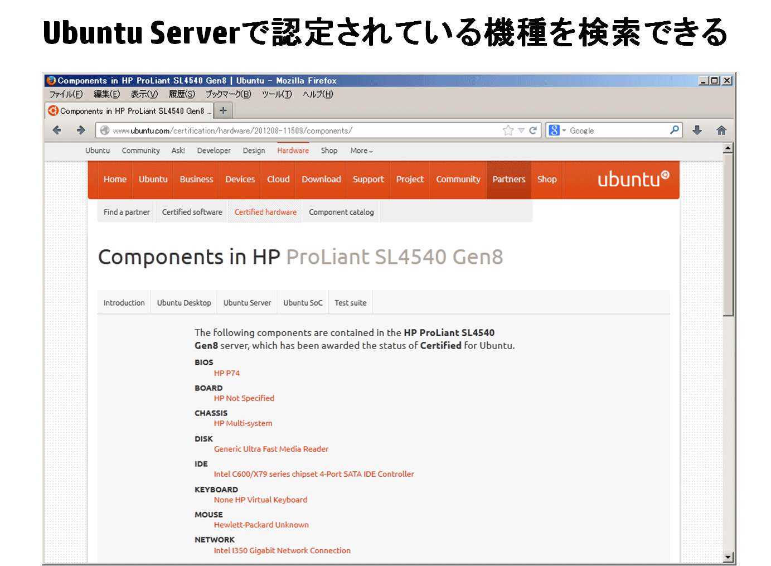The height and width of the screenshot is (566, 771).
Task: Select Support in orange navigation
Action: point(368,179)
